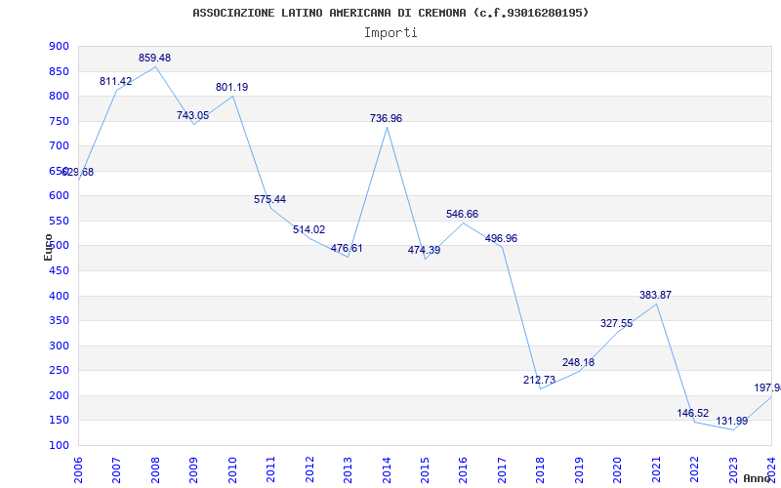Select the 400 Euro axis tick label
Image resolution: width=781 pixels, height=488 pixels.
(x=59, y=296)
